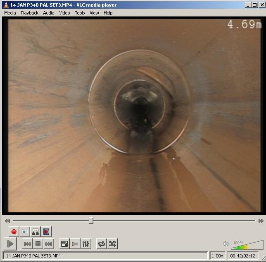The width and height of the screenshot is (266, 262).
Task: Open the Help menu
Action: point(108,13)
